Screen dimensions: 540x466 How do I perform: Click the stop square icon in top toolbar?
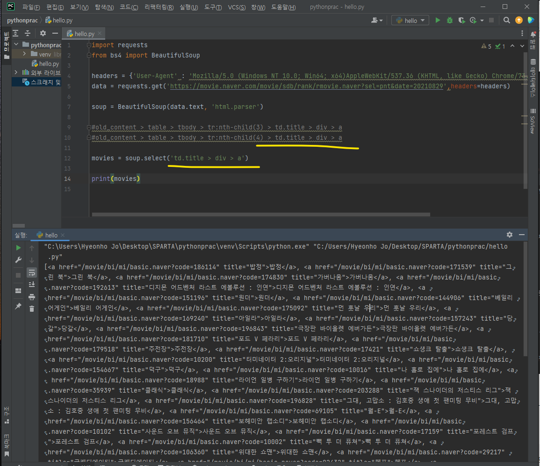[x=491, y=20]
